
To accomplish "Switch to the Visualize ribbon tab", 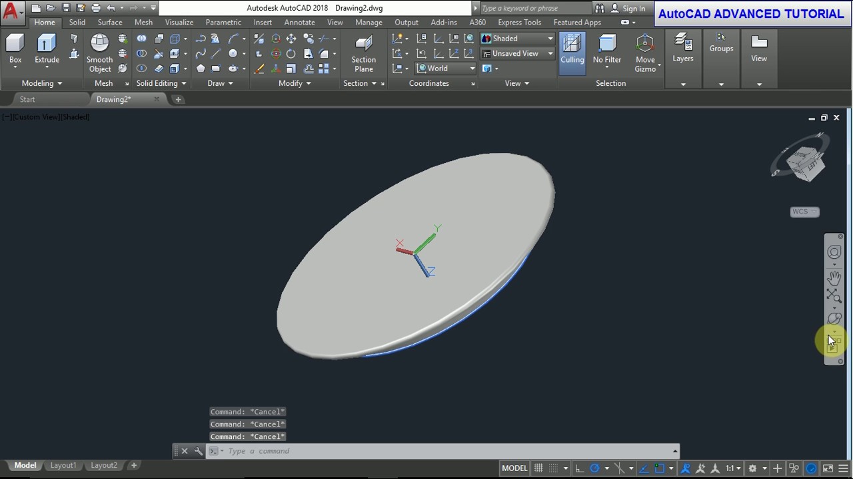I will point(179,23).
